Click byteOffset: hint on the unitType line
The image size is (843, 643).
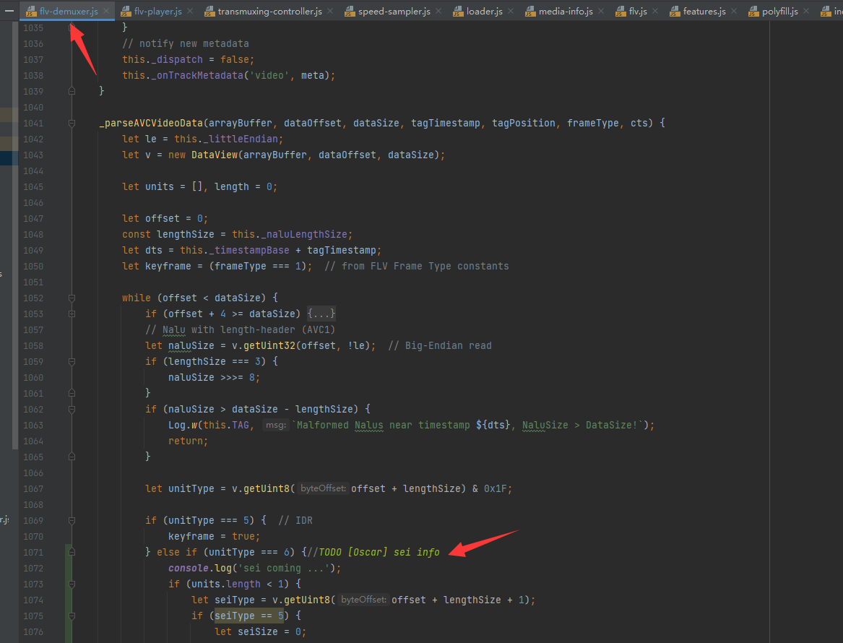[x=323, y=488]
